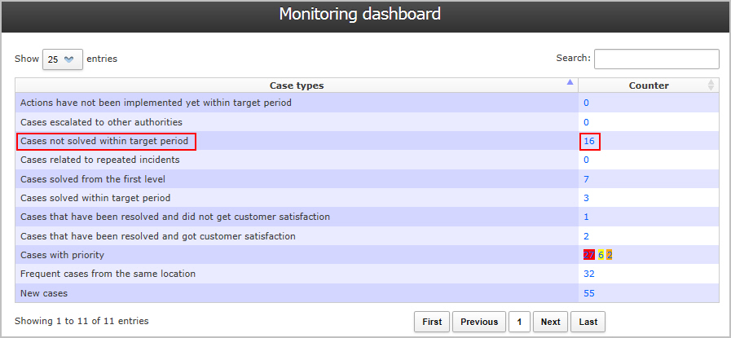Select the Cases escalated to other authorities row
Screen dimensions: 731x338
click(367, 122)
